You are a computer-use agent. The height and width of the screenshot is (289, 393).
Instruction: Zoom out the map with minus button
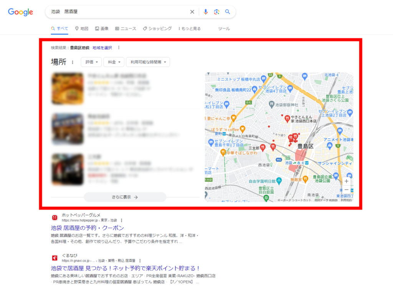tap(347, 190)
